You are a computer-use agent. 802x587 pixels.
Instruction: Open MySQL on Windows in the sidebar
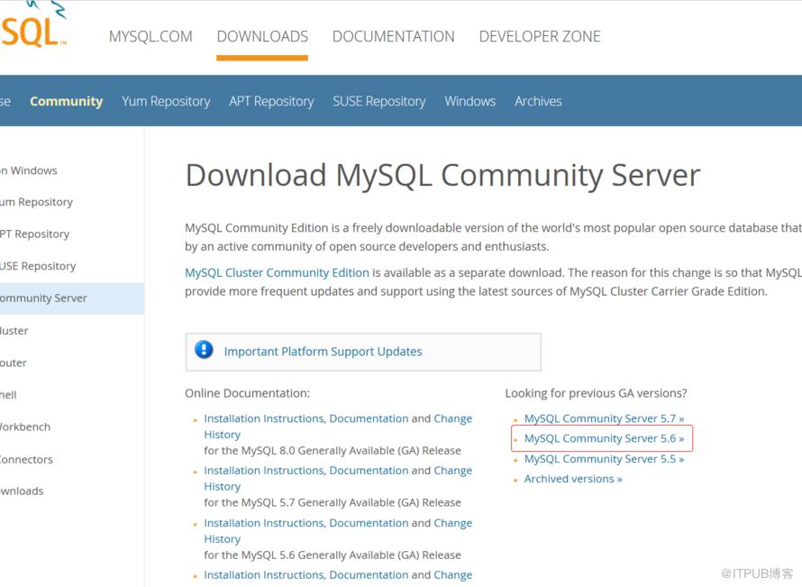29,170
